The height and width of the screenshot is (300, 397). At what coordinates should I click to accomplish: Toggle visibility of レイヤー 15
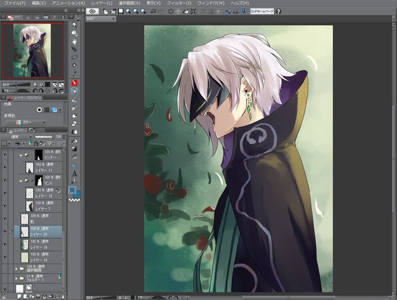5,193
